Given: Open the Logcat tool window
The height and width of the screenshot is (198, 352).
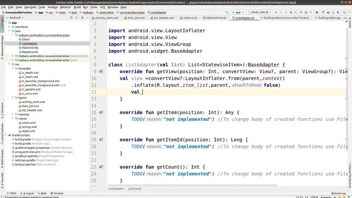Looking at the screenshot, I should click(x=27, y=193).
